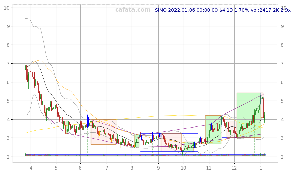The image size is (294, 174).
Task: Click the SINO ticker symbol in the header
Action: (x=161, y=10)
